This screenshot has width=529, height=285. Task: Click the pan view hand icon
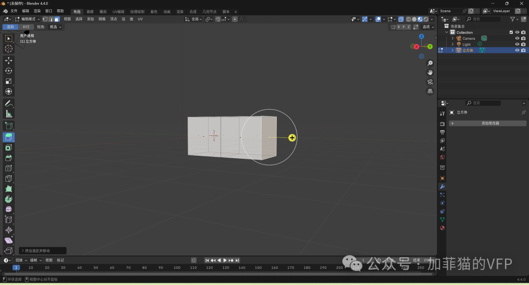tap(430, 72)
